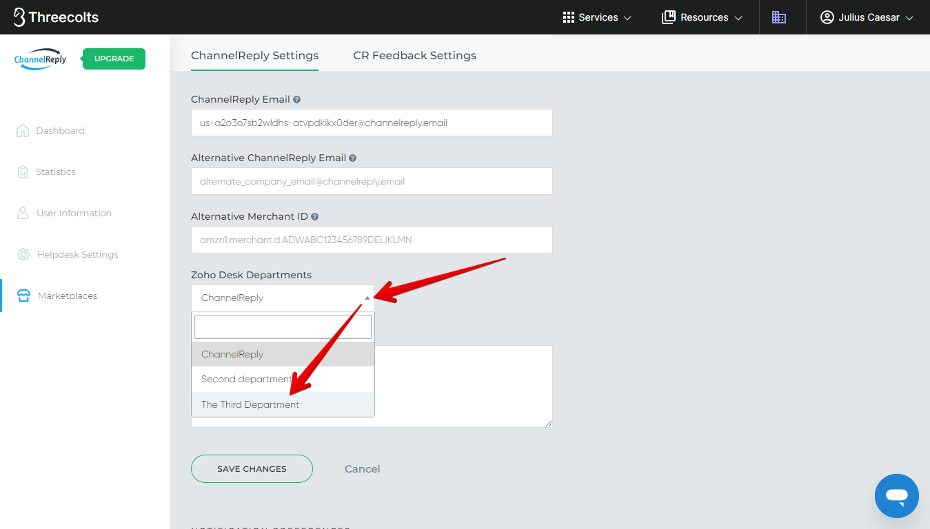Click the ChannelReply Email field
The height and width of the screenshot is (529, 930).
[372, 123]
